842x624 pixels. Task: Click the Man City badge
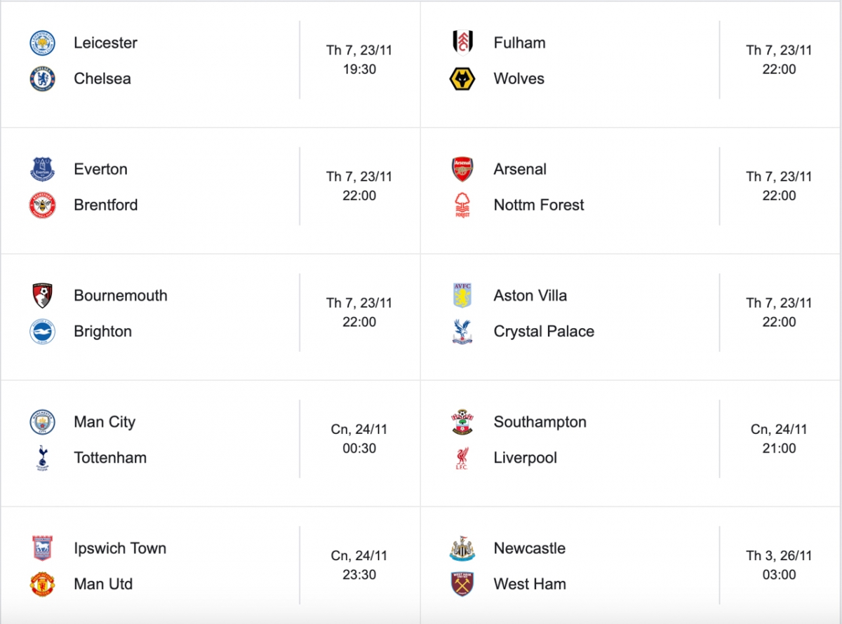[x=42, y=422]
